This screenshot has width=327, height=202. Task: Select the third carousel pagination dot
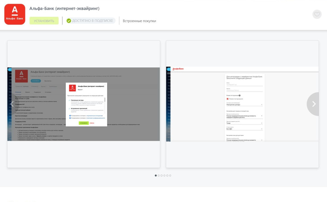click(161, 175)
